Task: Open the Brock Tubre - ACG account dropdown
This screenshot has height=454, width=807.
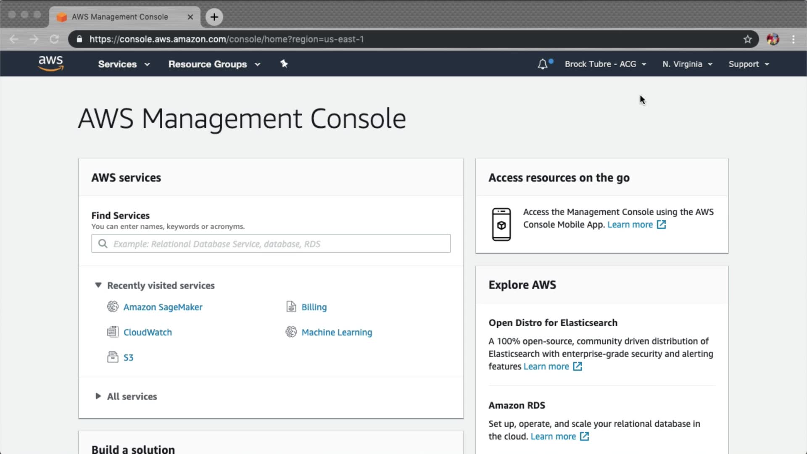Action: click(605, 64)
